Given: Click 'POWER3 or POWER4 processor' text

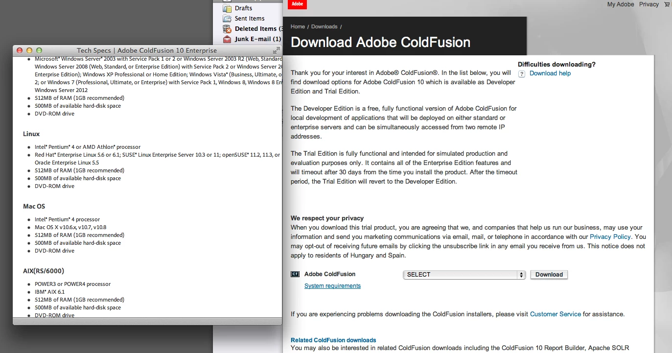Looking at the screenshot, I should tap(73, 284).
